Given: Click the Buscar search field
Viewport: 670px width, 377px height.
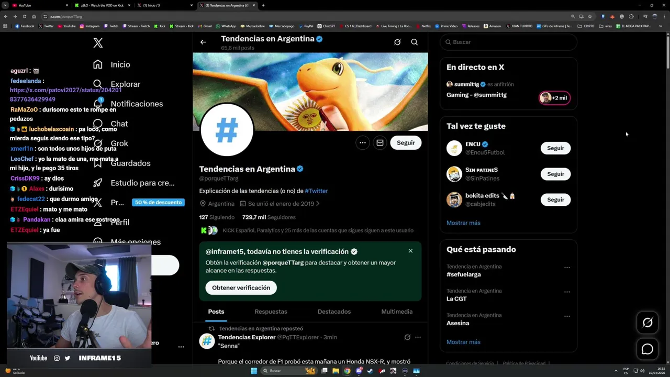Looking at the screenshot, I should tap(508, 42).
